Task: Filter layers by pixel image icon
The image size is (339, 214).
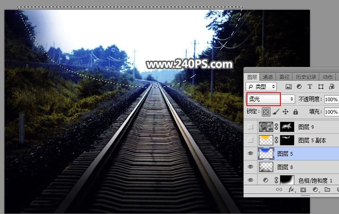Action: (288, 86)
